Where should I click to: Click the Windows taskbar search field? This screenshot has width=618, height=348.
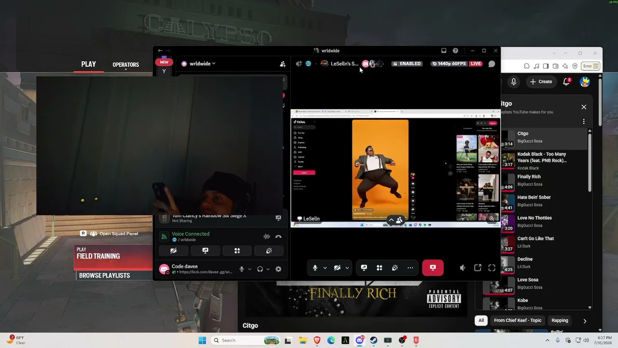(x=245, y=340)
